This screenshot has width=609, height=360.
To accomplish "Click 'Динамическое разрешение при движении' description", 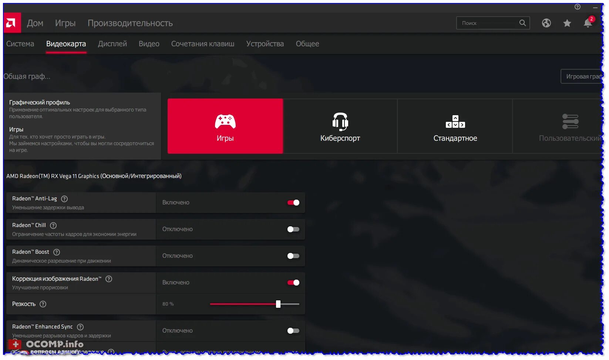I will 61,261.
